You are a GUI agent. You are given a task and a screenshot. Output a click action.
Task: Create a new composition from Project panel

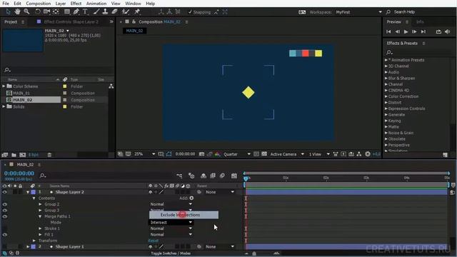[x=22, y=155]
